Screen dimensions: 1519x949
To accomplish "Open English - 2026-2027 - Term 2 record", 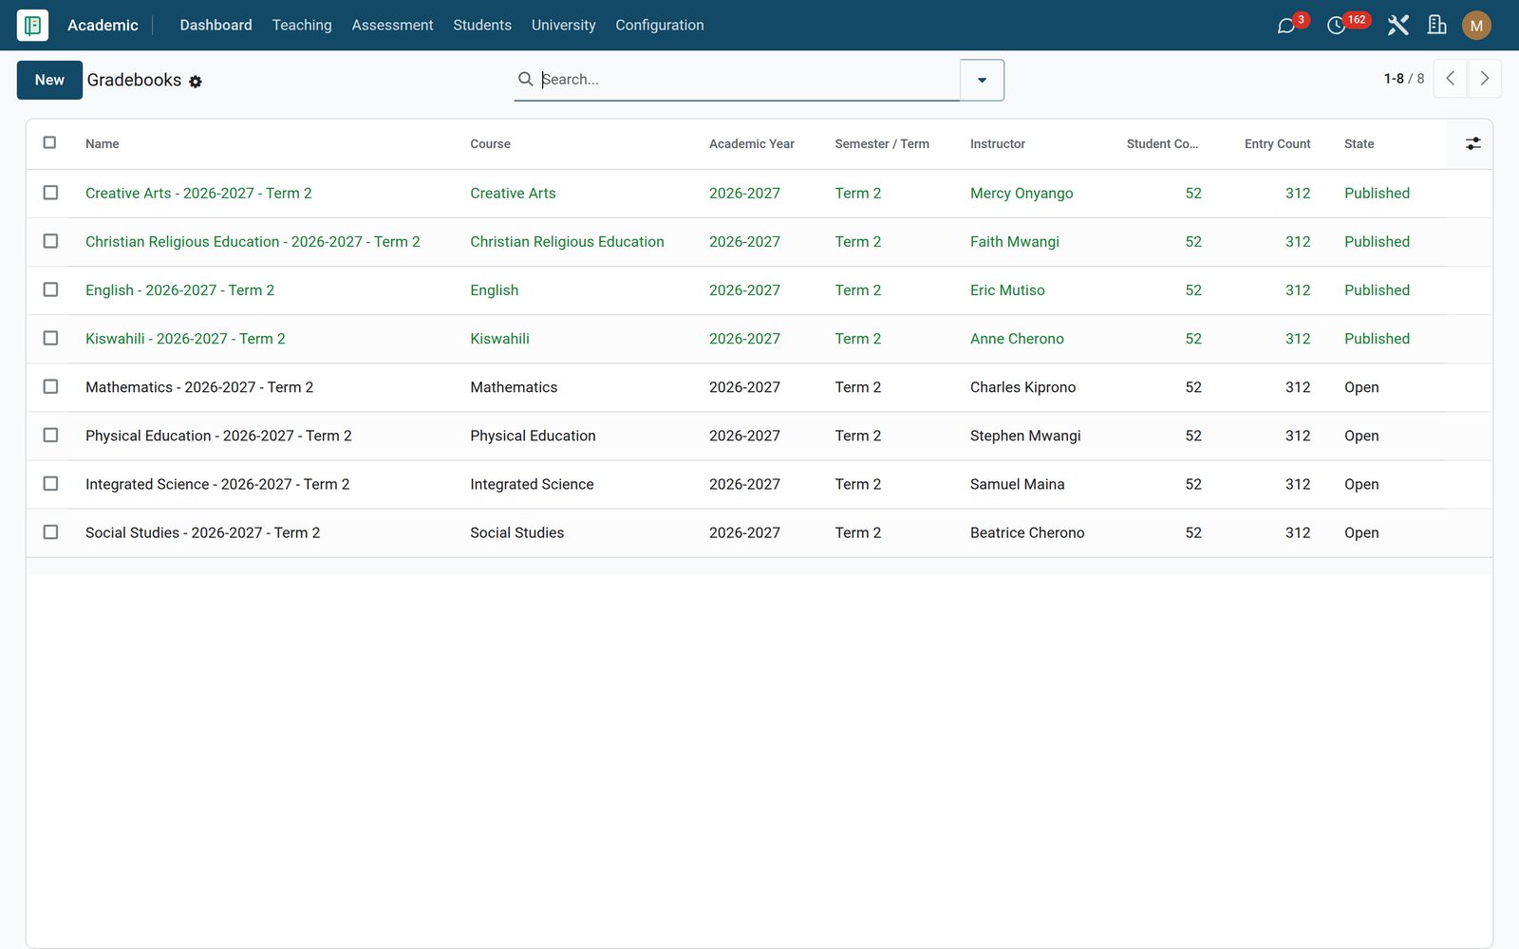I will tap(179, 290).
